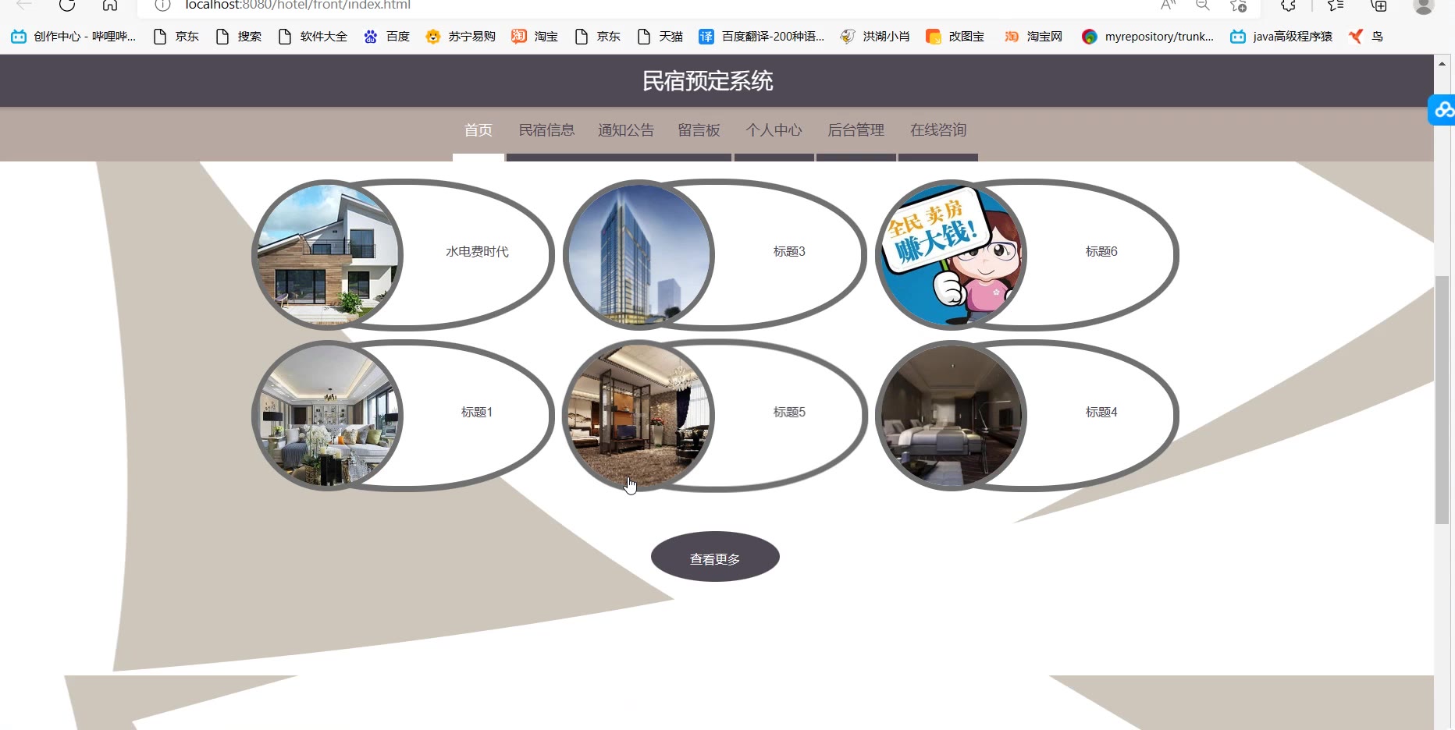Viewport: 1455px width, 730px height.
Task: Open the read aloud icon in address bar
Action: (1168, 5)
